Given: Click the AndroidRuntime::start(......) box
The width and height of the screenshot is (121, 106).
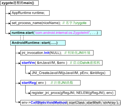Looking at the screenshot, I should click(38, 43).
